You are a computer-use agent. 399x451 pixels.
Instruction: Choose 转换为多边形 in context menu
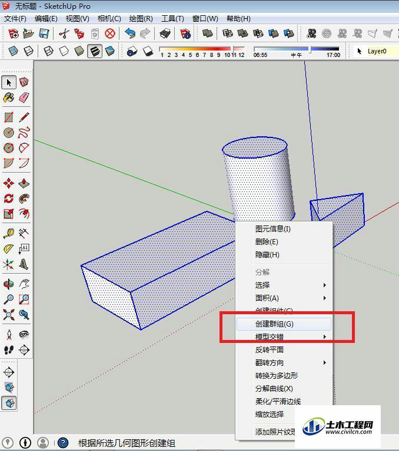click(x=284, y=376)
